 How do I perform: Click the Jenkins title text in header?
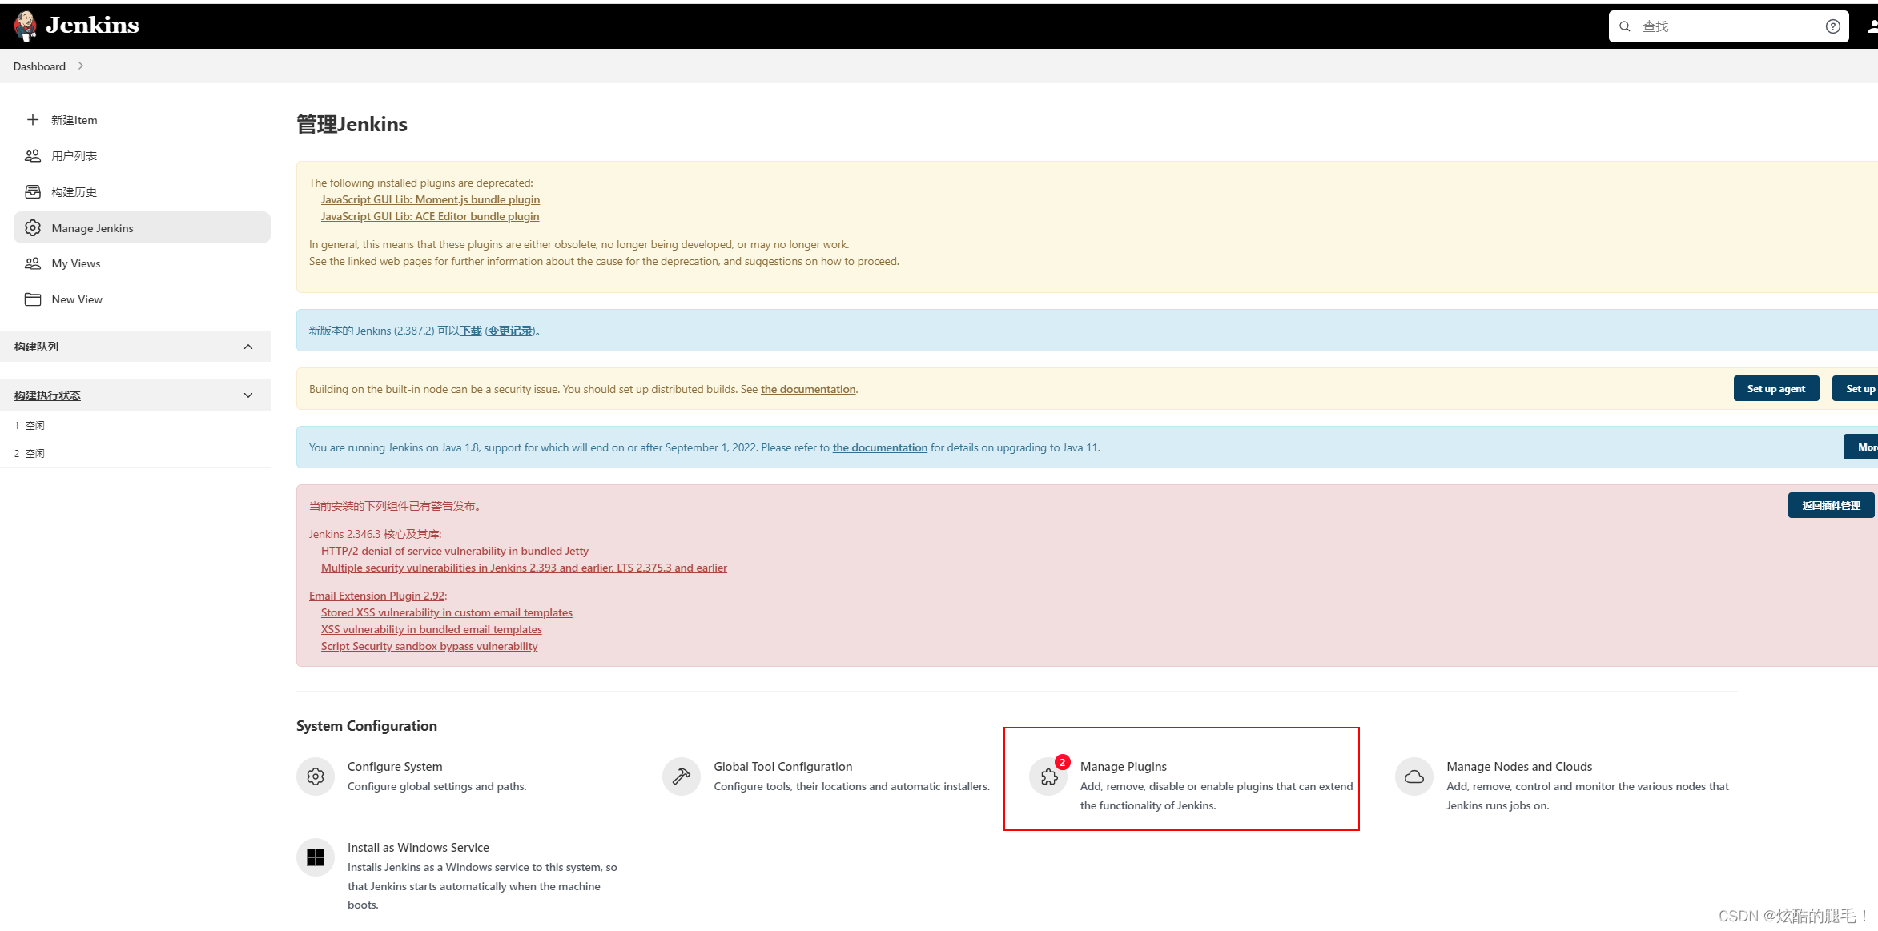(92, 26)
